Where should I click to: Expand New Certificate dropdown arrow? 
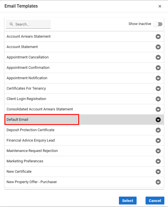point(158,172)
